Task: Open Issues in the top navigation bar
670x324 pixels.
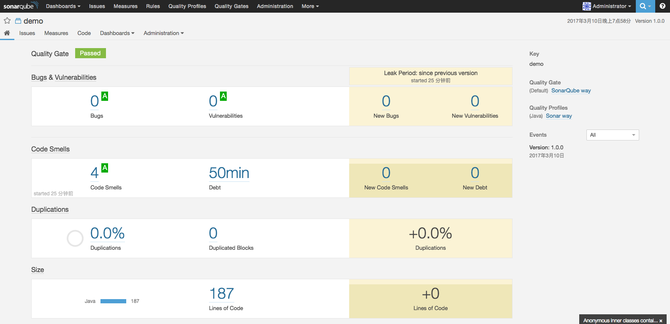Action: coord(97,6)
